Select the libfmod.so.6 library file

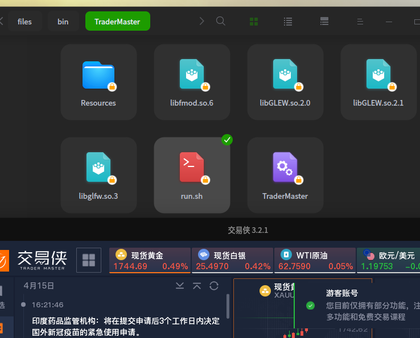pyautogui.click(x=192, y=82)
